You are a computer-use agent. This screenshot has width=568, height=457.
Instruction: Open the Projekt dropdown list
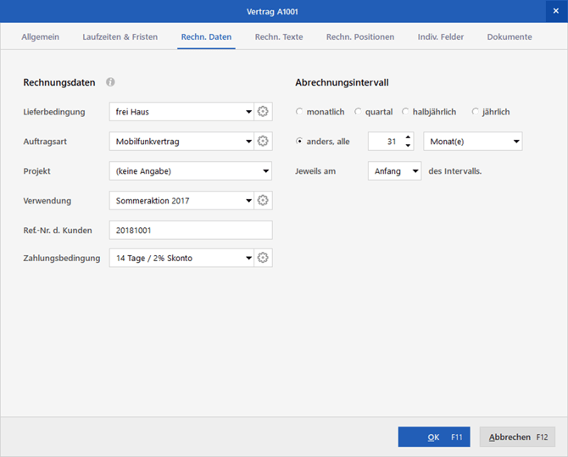[x=266, y=171]
